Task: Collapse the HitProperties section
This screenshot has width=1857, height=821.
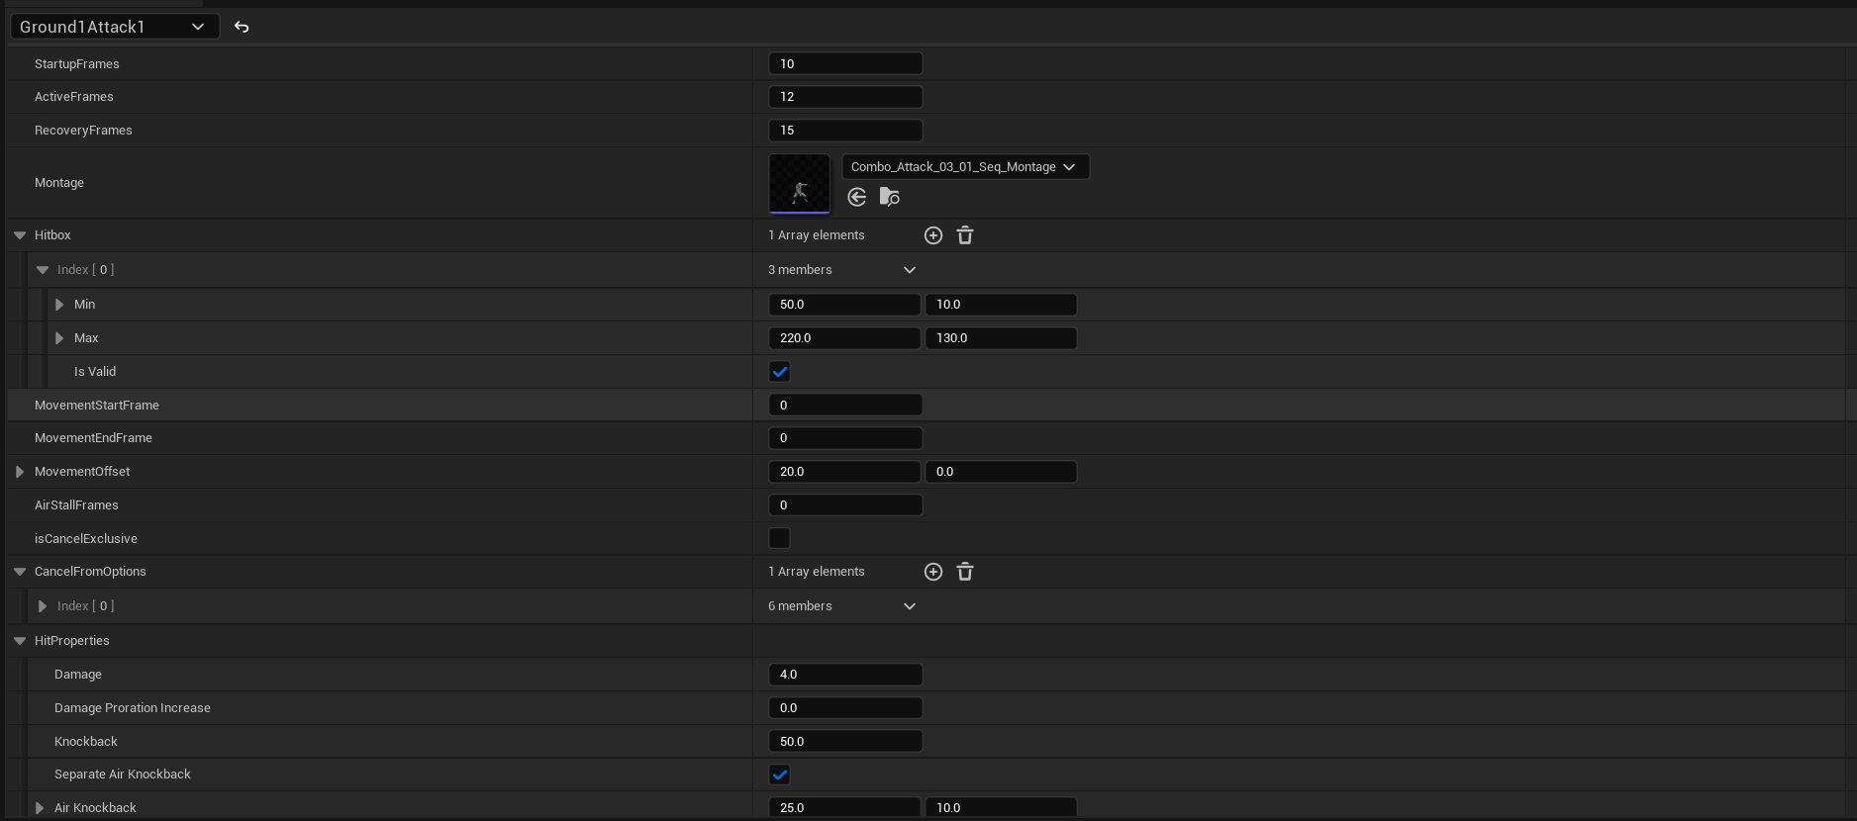Action: click(x=20, y=641)
